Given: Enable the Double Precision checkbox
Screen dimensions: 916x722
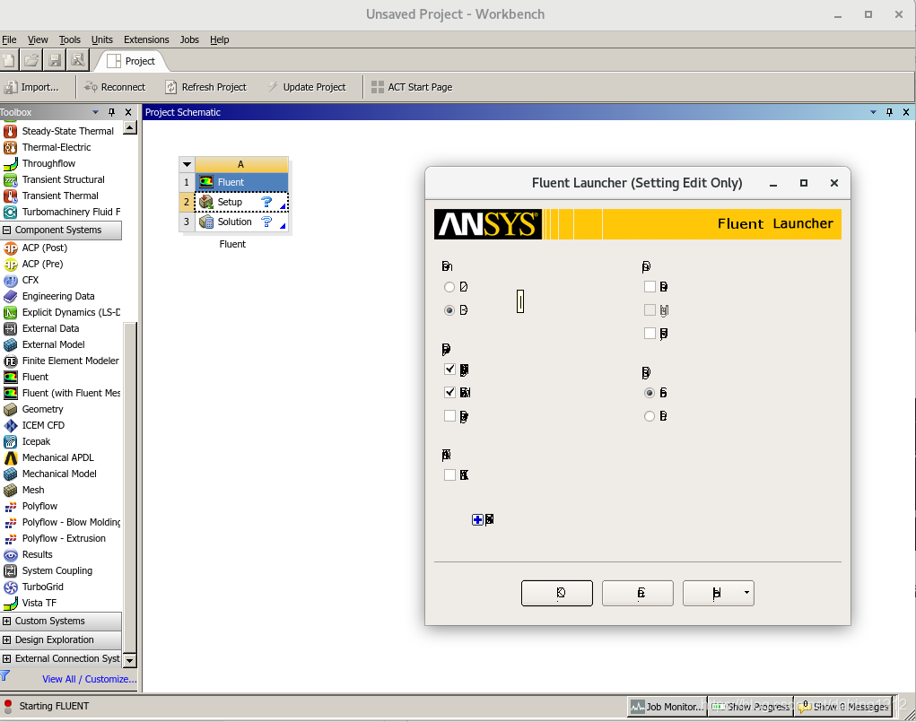Looking at the screenshot, I should [x=650, y=288].
